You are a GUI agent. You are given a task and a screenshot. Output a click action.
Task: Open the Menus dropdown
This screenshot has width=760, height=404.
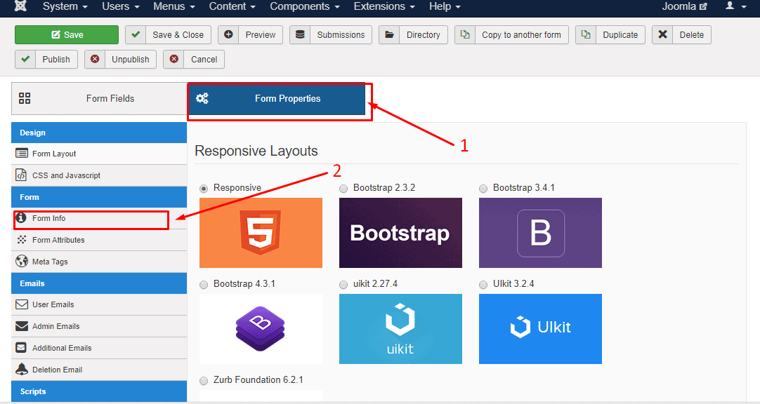tap(174, 6)
